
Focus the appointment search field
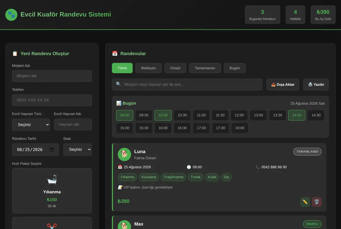(x=187, y=84)
